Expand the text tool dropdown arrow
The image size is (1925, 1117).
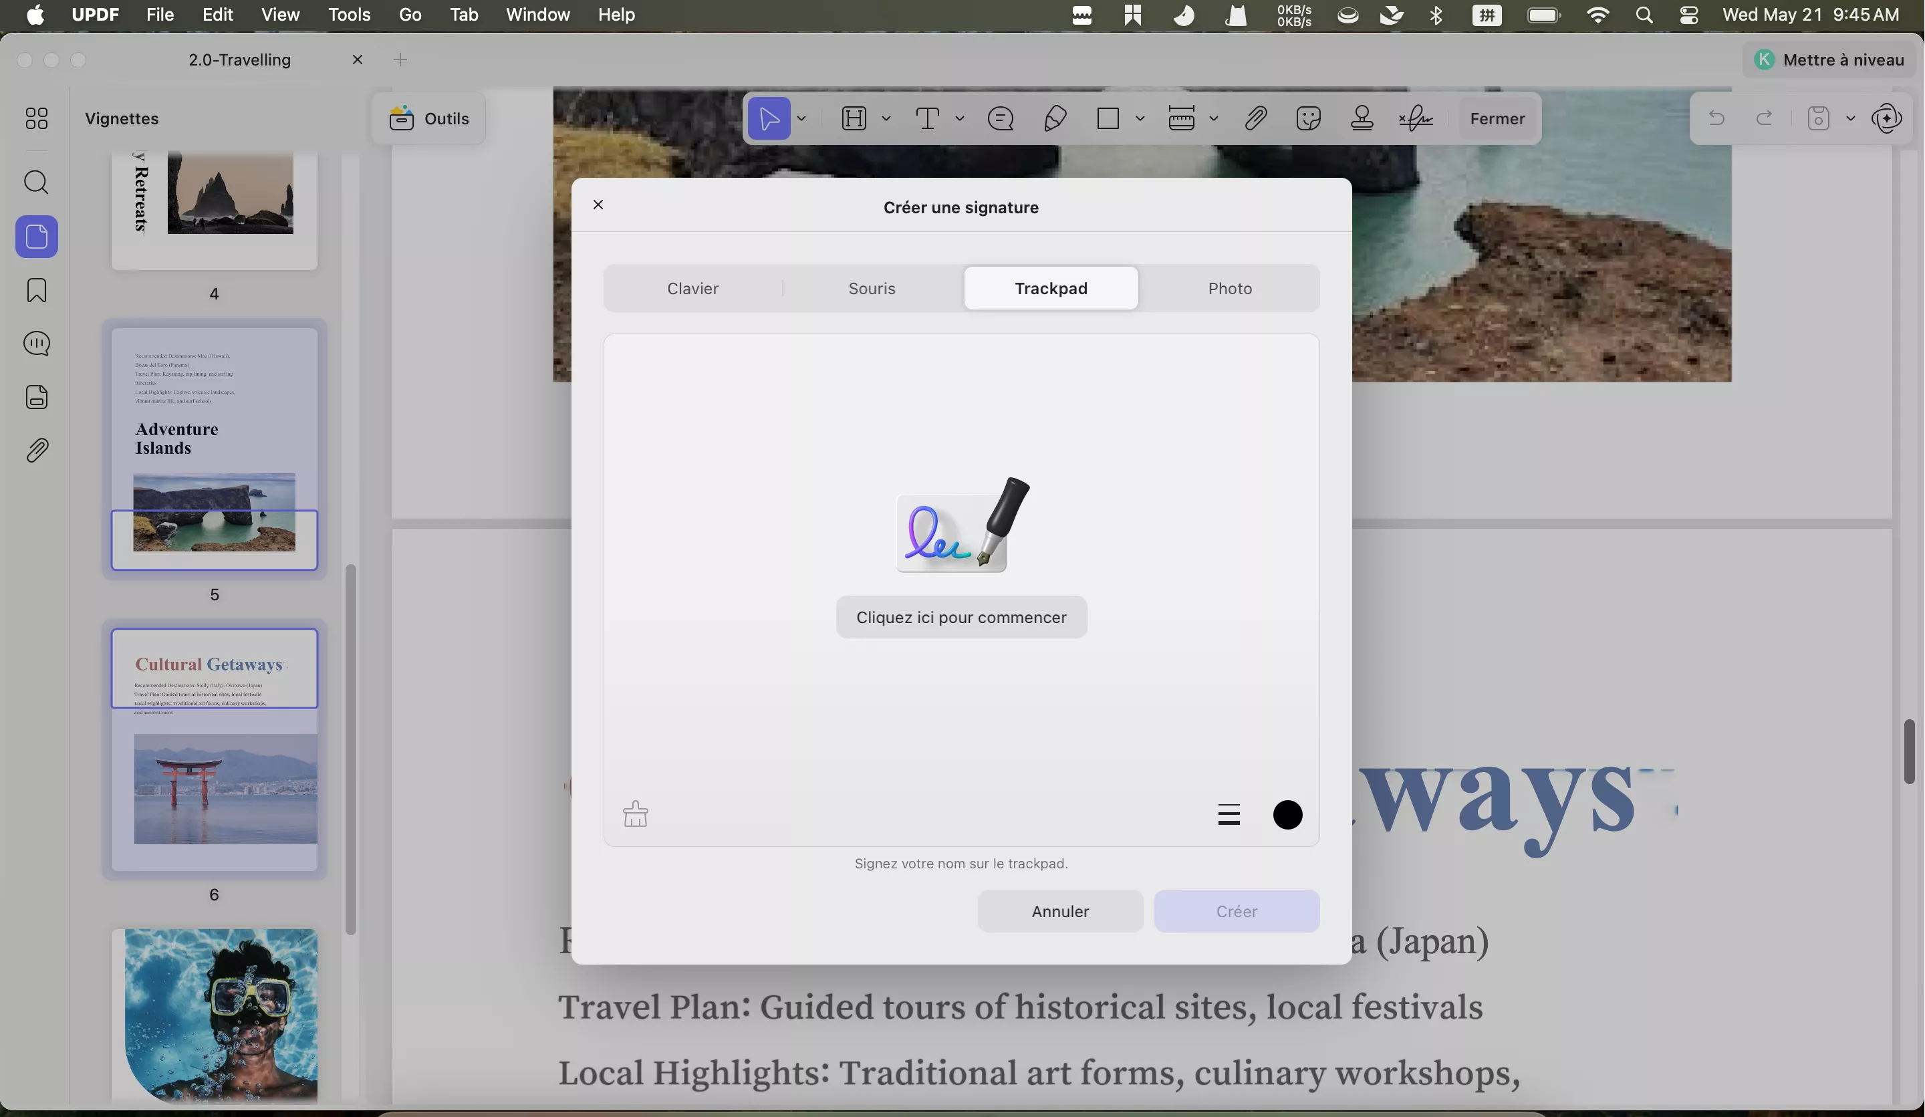(x=959, y=118)
